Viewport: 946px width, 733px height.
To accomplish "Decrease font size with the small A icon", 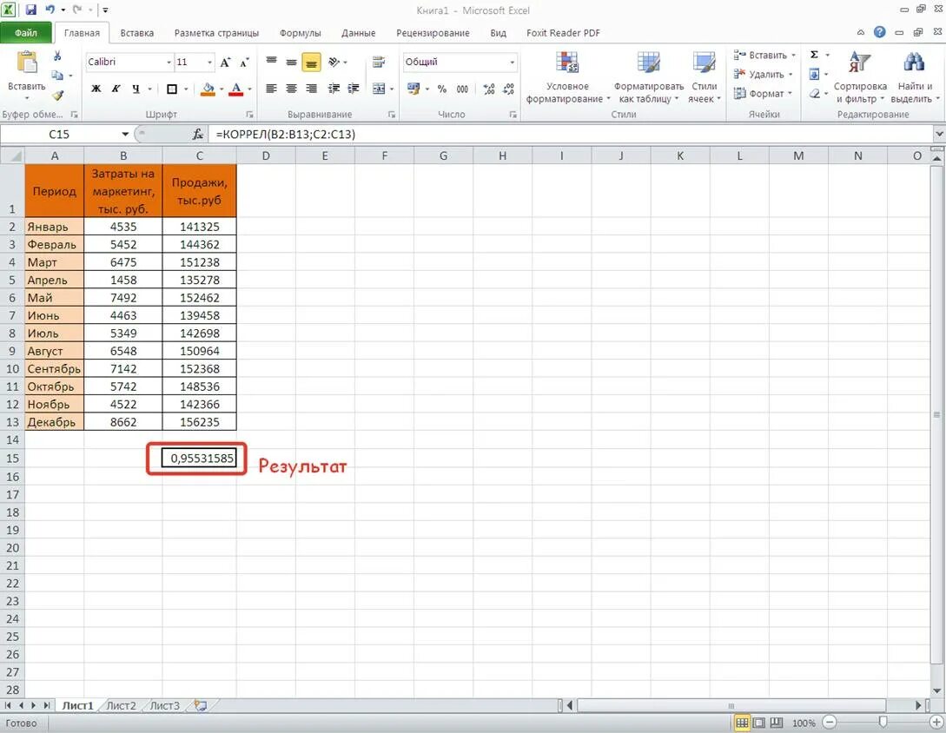I will [x=244, y=63].
